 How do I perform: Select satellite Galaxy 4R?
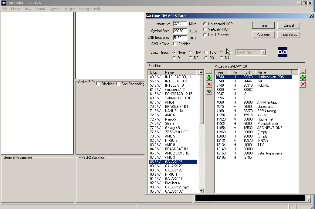[173, 128]
